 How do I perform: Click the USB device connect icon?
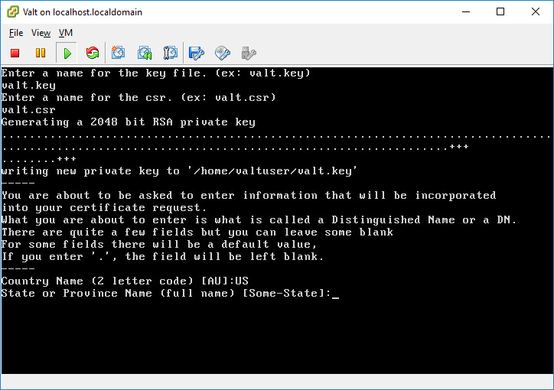(x=249, y=53)
